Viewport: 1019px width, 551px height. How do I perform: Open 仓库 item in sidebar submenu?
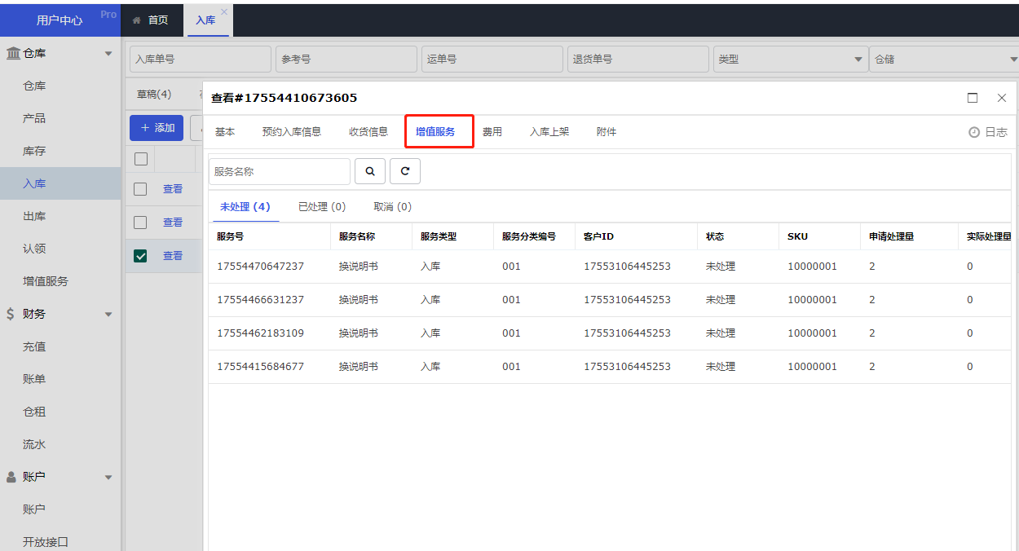34,86
